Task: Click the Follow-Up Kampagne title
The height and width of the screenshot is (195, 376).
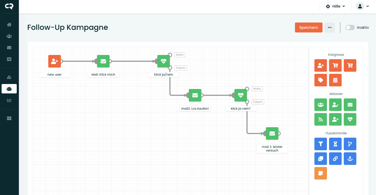Action: [68, 27]
